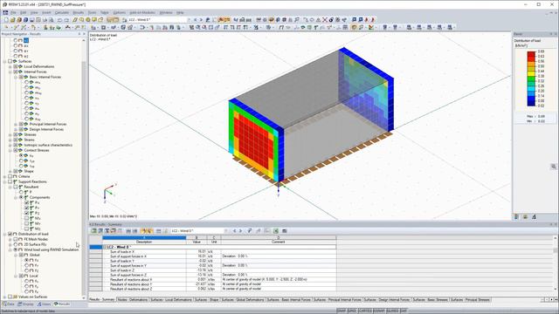Click the Open file folder icon
The width and height of the screenshot is (559, 314).
[12, 20]
